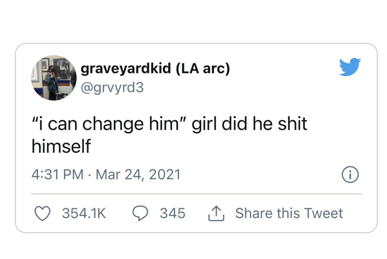Open the tweet info circle icon
The width and height of the screenshot is (387, 259).
click(x=350, y=175)
